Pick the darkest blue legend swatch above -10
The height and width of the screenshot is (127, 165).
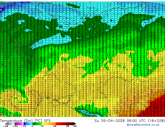point(24,124)
